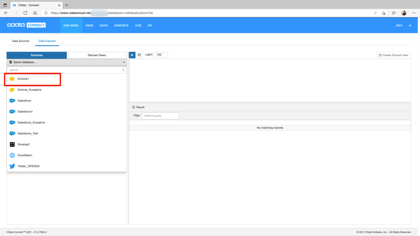Select Smaregi1 from the list
420x236 pixels.
click(67, 144)
